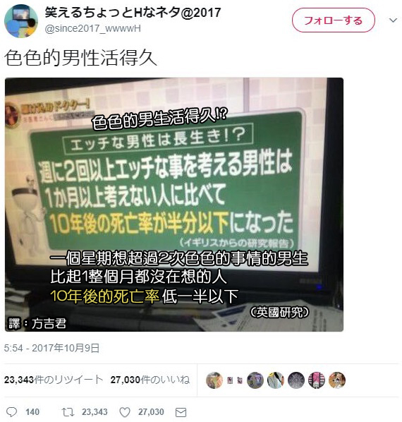Click the retweet arrows icon

(x=68, y=412)
